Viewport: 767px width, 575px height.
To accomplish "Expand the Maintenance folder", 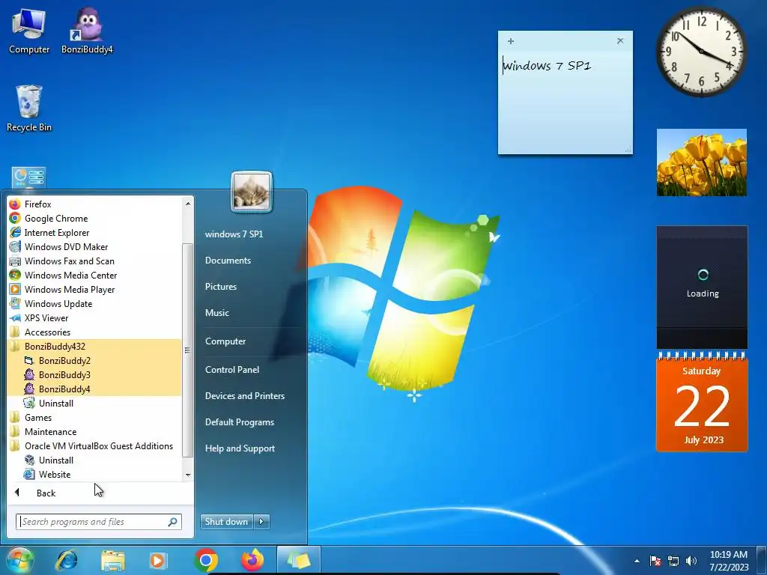I will click(x=94, y=431).
